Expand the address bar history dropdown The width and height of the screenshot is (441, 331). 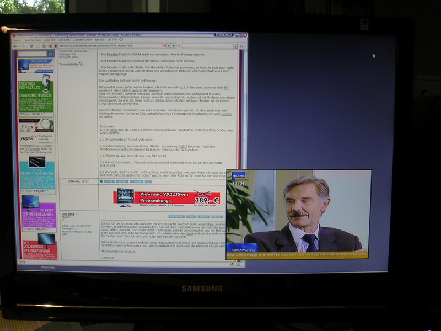point(169,46)
